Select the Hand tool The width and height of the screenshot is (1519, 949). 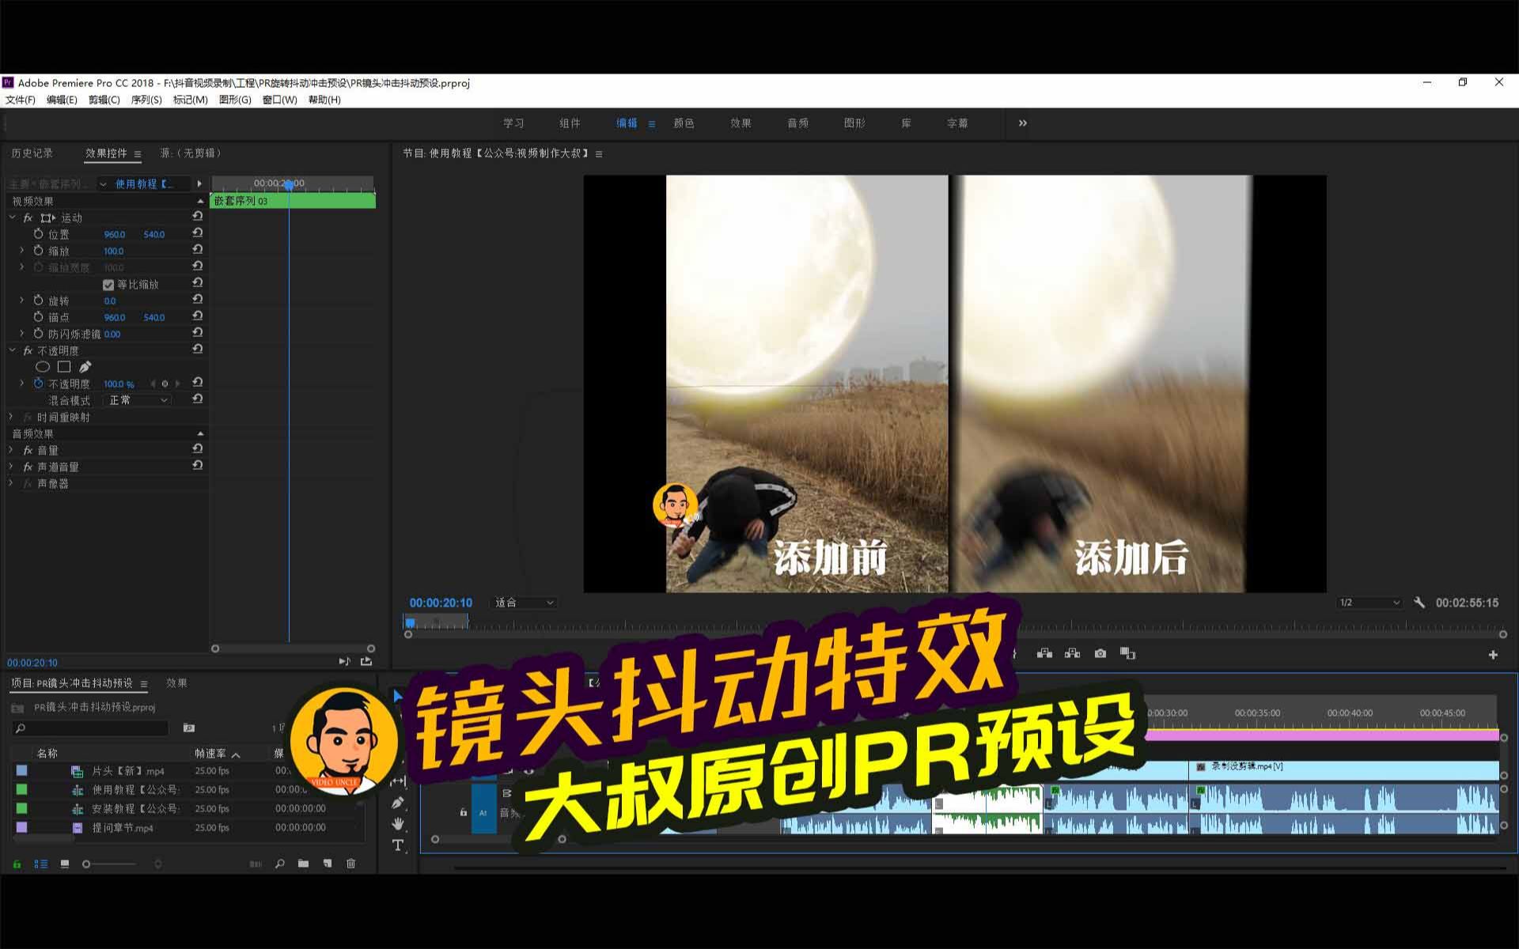coord(398,823)
